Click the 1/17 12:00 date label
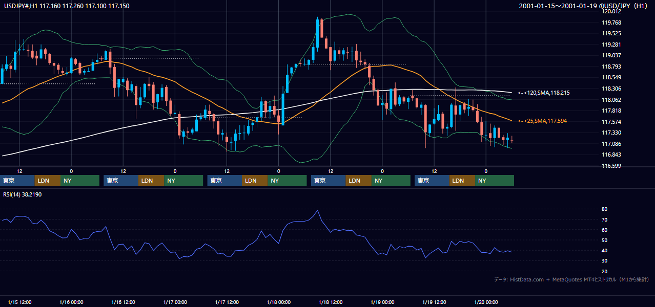 pos(227,302)
